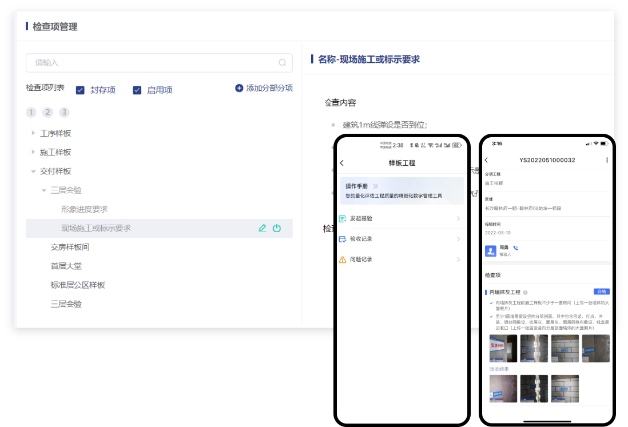The width and height of the screenshot is (628, 427).
Task: Toggle the 封存项 checkbox
Action: coord(80,90)
